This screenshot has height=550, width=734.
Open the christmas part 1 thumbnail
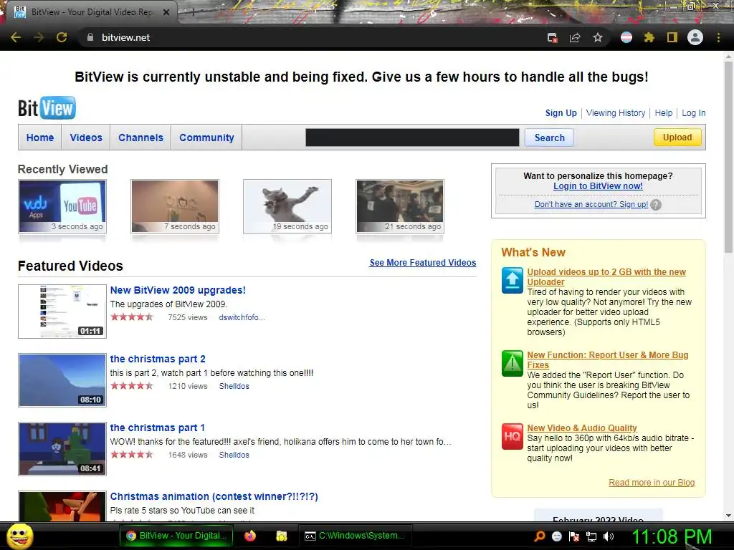tap(62, 449)
